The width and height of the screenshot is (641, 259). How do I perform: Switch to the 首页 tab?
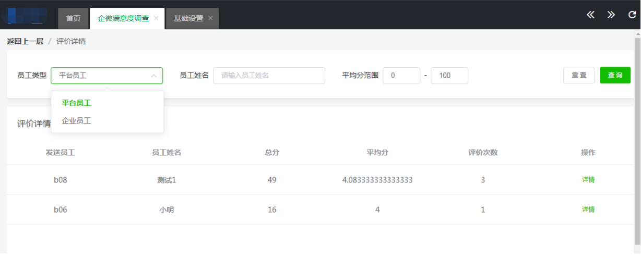pyautogui.click(x=73, y=18)
